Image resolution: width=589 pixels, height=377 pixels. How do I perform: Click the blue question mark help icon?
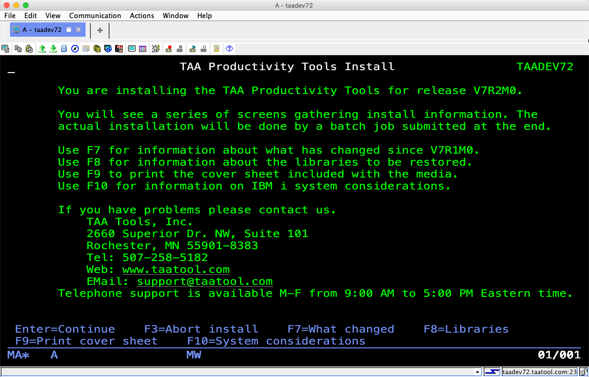229,49
